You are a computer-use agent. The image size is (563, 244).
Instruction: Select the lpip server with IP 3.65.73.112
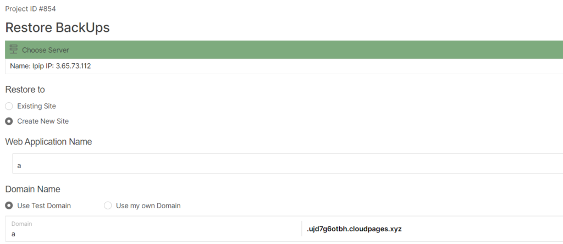(x=284, y=66)
